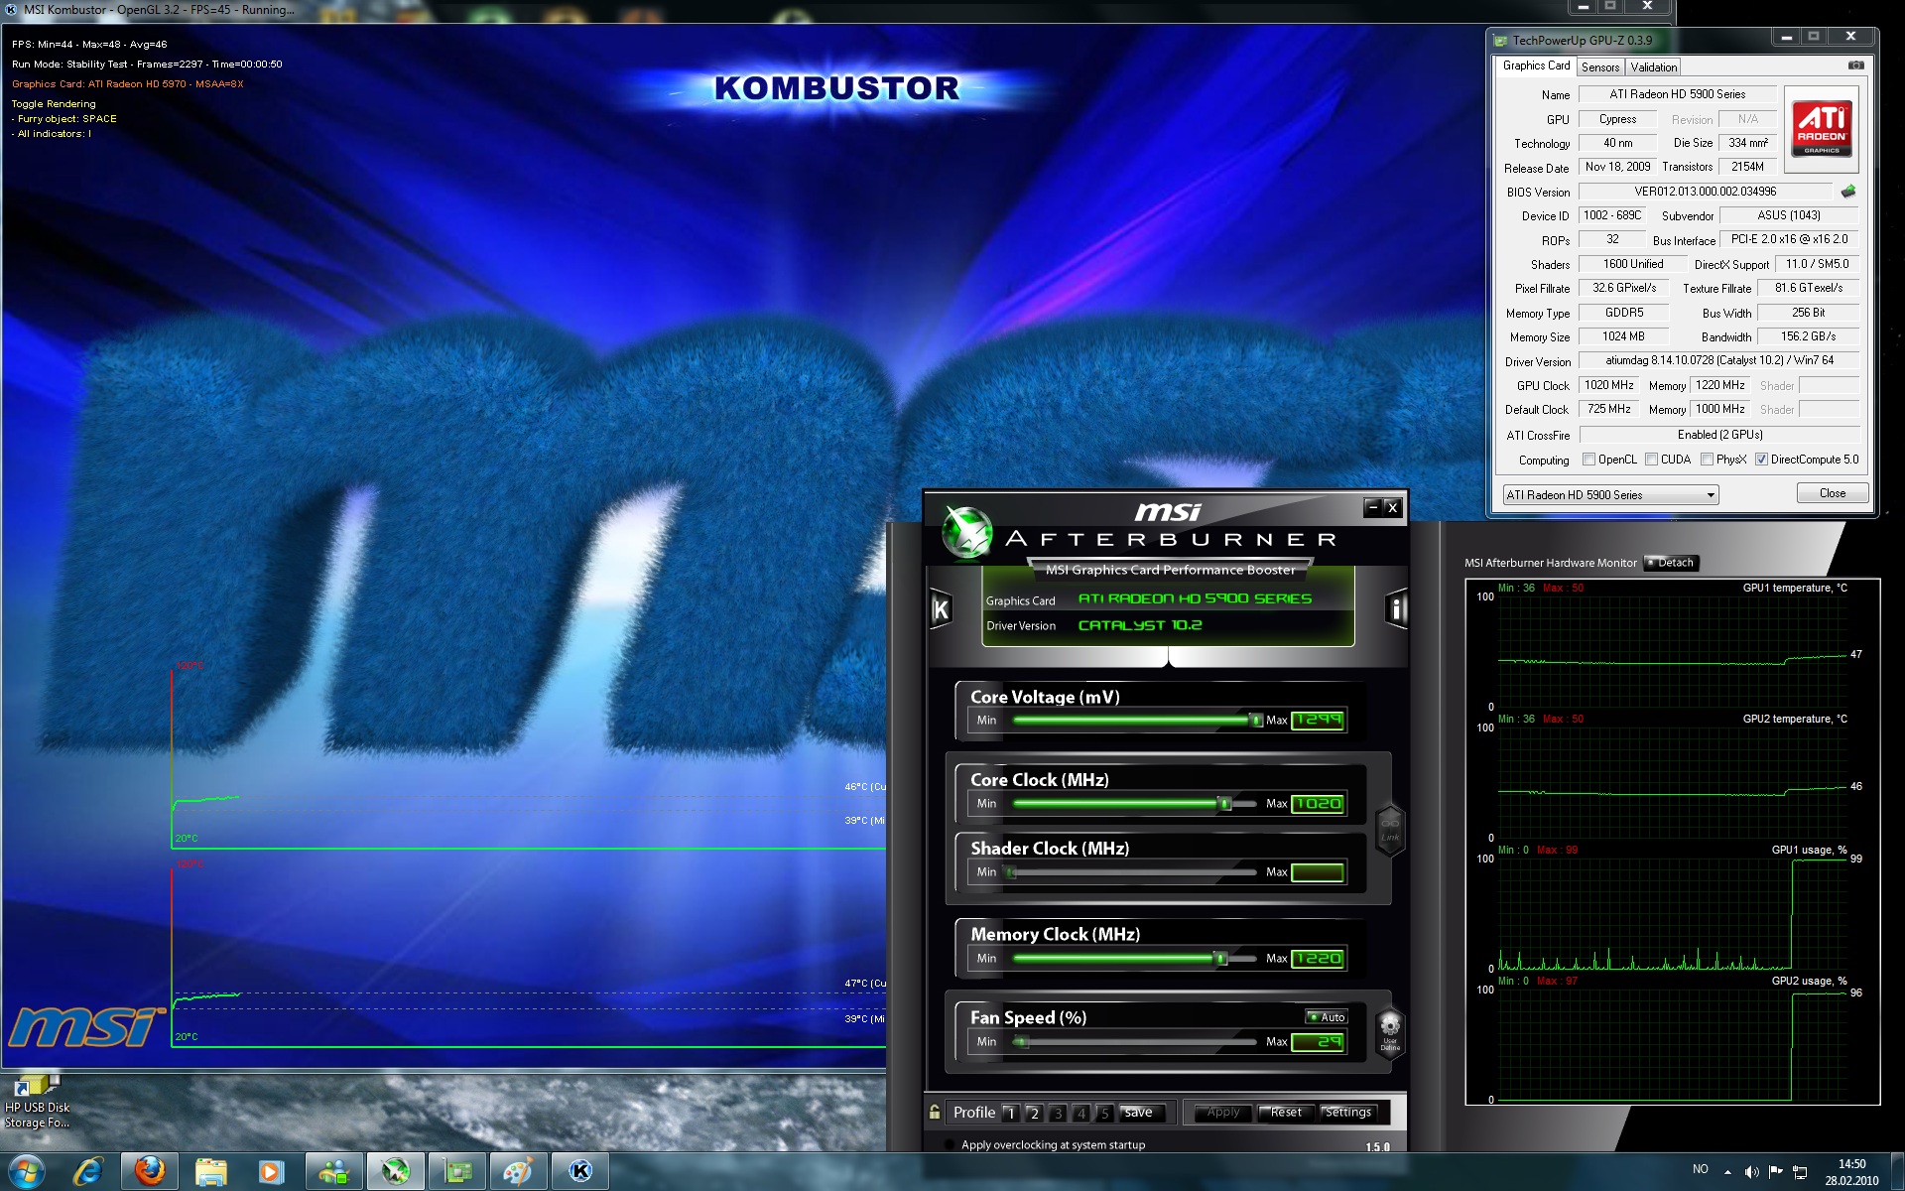
Task: Switch to the Graphics Card tab
Action: pos(1536,66)
